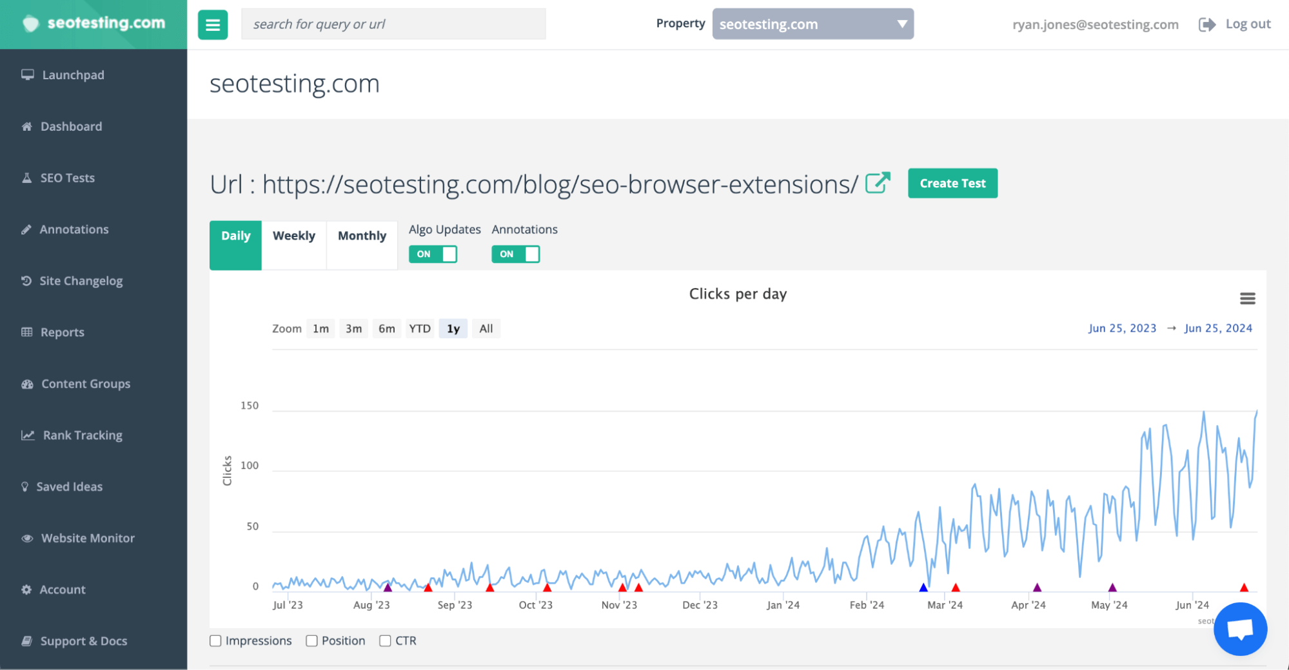Click the SEO Tests flask icon
1289x670 pixels.
pyautogui.click(x=27, y=178)
